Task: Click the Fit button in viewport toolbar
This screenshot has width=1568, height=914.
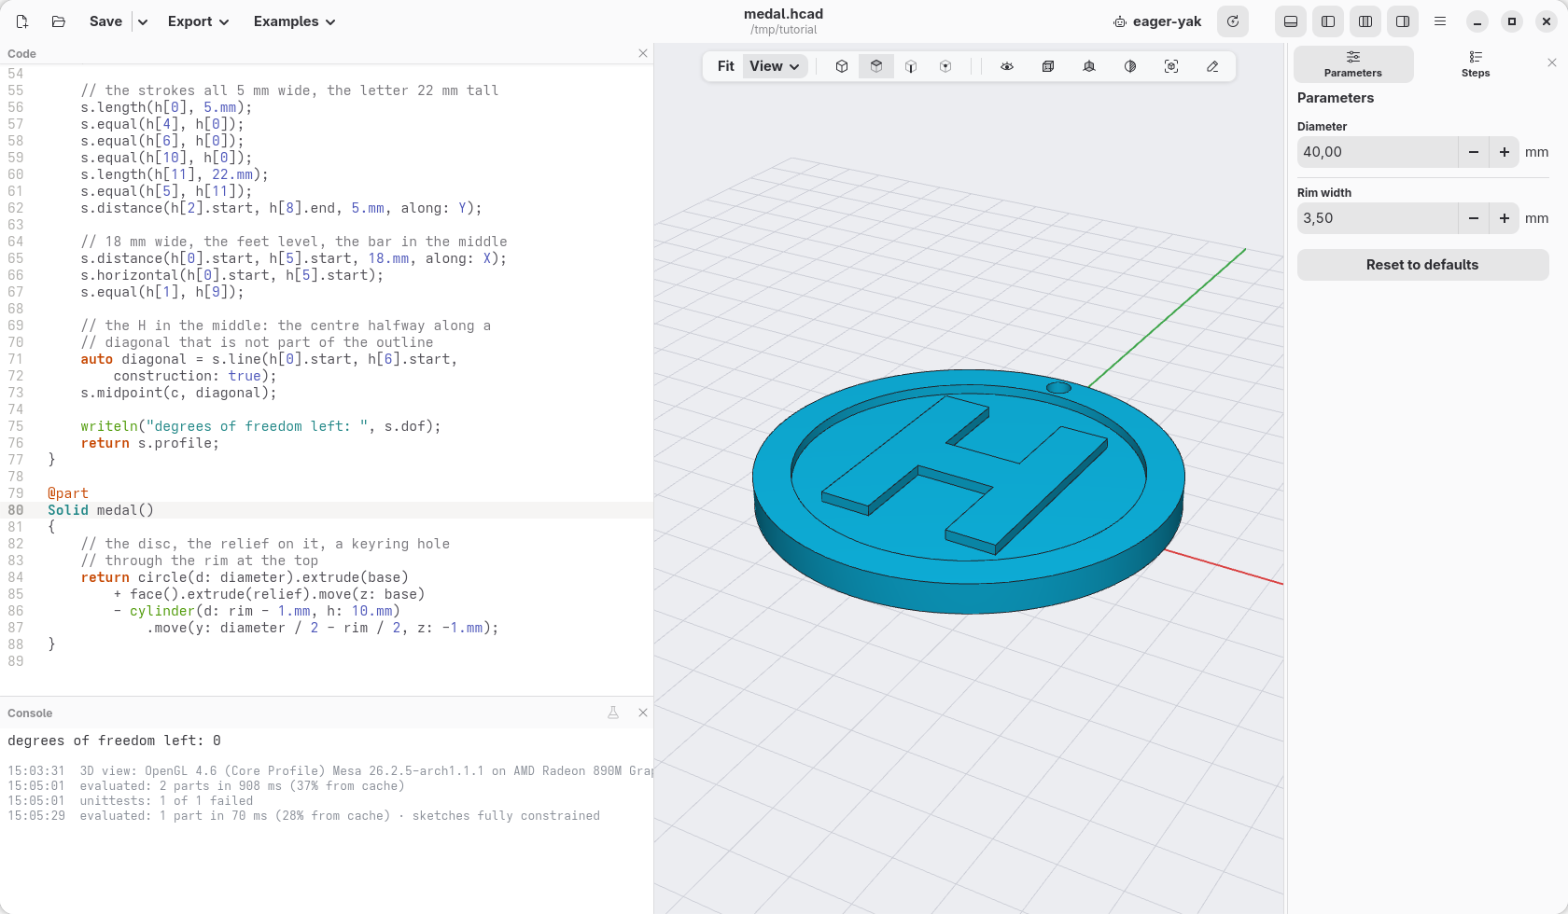Action: click(x=726, y=66)
